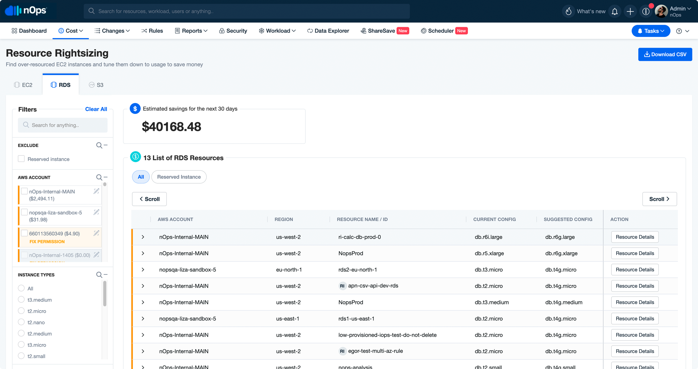Check the nopsqa-liza-sandbox-5 account checkbox
Screen dimensions: 698x369
tap(24, 212)
